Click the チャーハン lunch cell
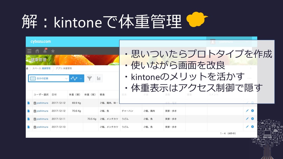The image size is (283, 159). pyautogui.click(x=131, y=111)
